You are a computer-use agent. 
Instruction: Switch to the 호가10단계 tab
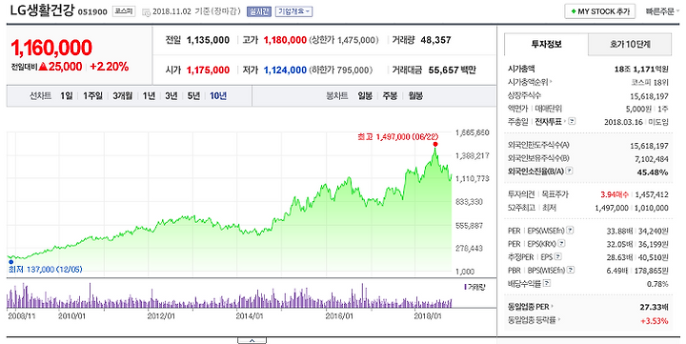coord(630,44)
